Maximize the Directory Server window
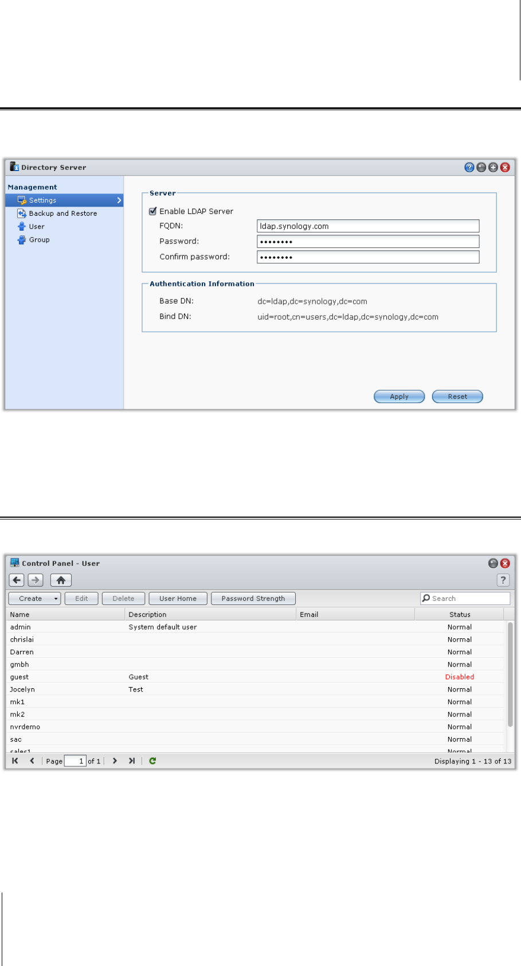The width and height of the screenshot is (521, 966). pos(493,168)
